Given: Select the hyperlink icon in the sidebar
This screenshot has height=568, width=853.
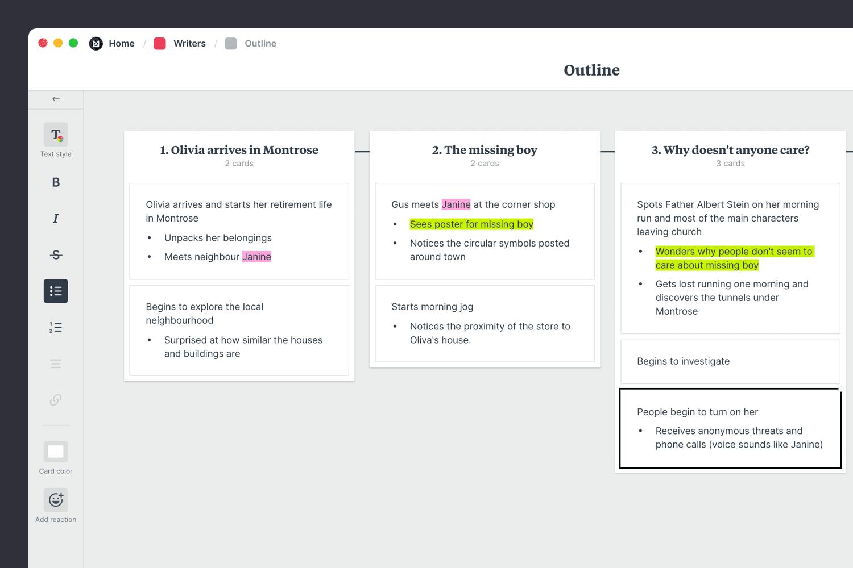Looking at the screenshot, I should pyautogui.click(x=56, y=399).
